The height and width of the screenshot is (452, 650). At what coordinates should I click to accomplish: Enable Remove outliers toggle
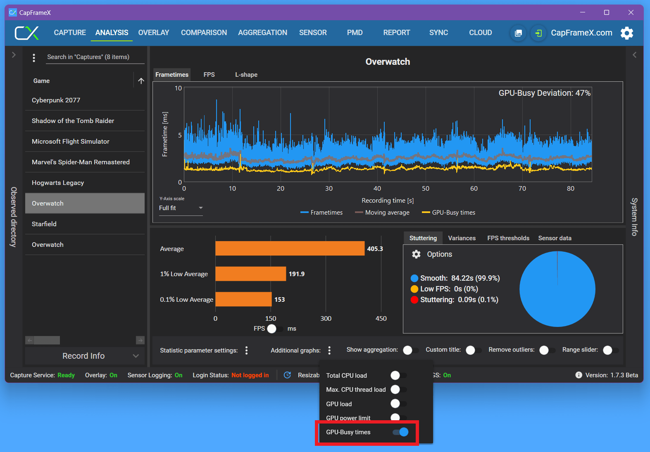pos(547,350)
